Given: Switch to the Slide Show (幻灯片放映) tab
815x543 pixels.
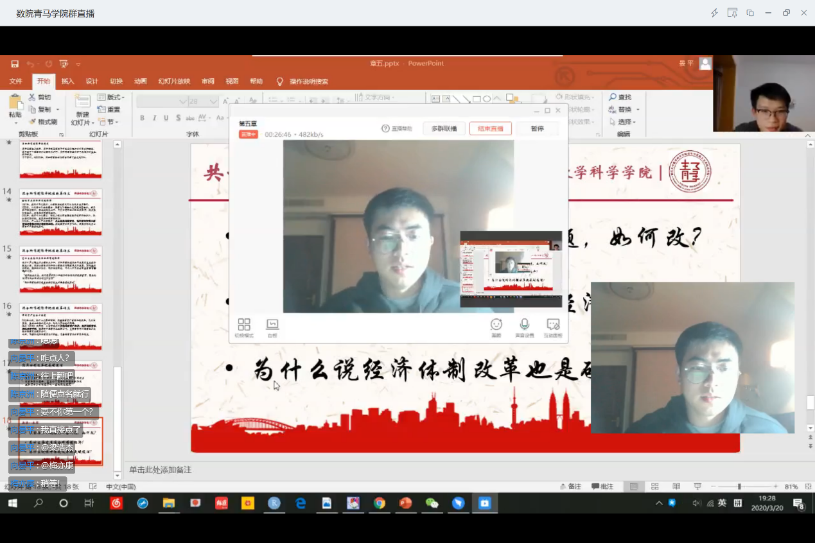Looking at the screenshot, I should 174,82.
